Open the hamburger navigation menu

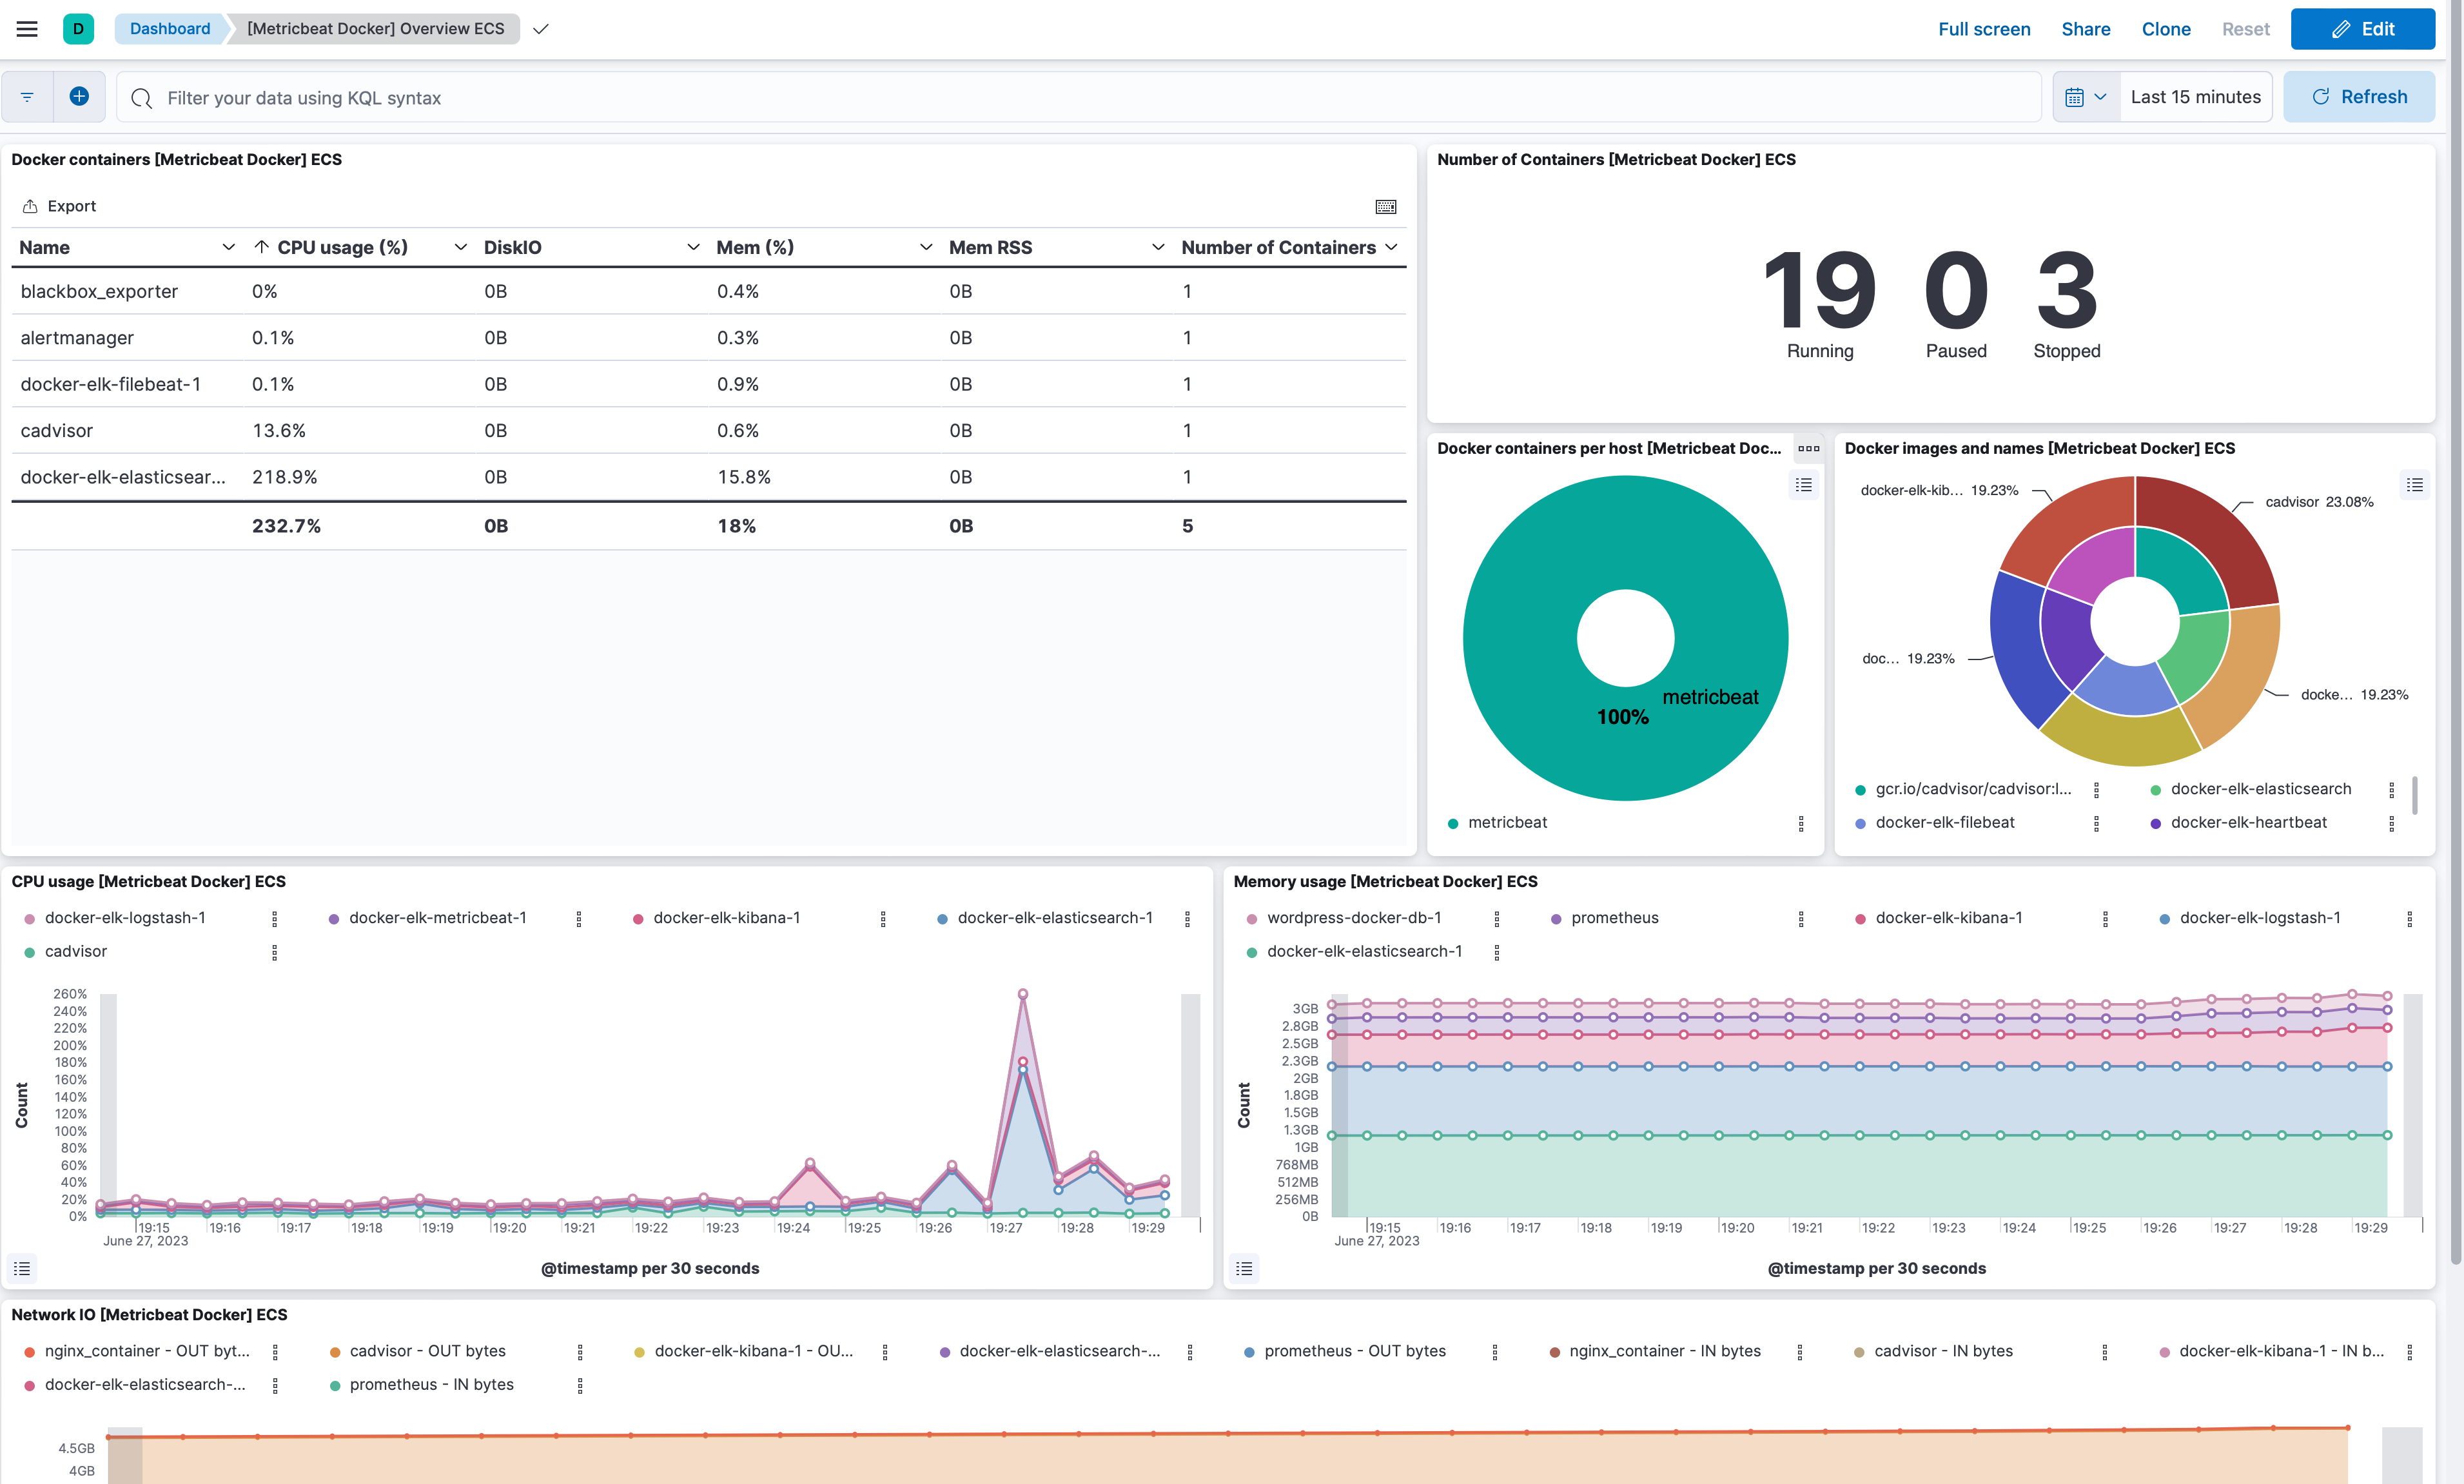coord(27,29)
